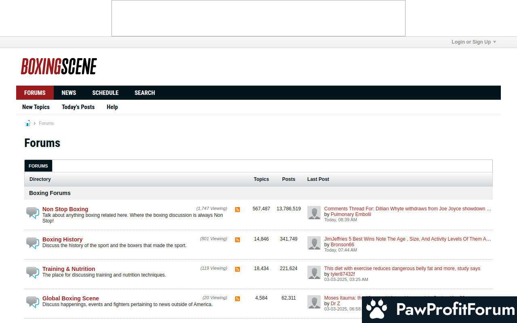Visit user Bronson66's profile
Image resolution: width=517 pixels, height=323 pixels.
tap(342, 245)
